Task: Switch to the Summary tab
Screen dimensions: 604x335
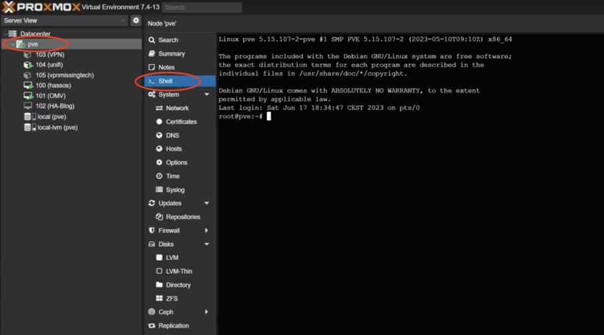Action: click(172, 53)
